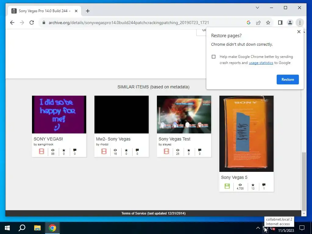Open File Explorer from taskbar
This screenshot has height=234, width=312.
point(37,228)
